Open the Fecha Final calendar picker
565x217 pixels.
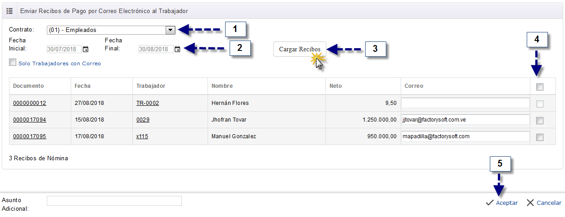point(177,49)
